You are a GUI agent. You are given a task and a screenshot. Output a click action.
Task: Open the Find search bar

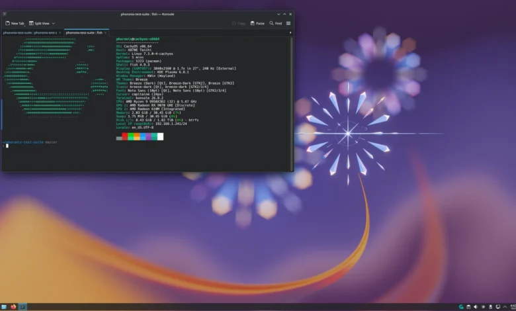click(x=276, y=23)
